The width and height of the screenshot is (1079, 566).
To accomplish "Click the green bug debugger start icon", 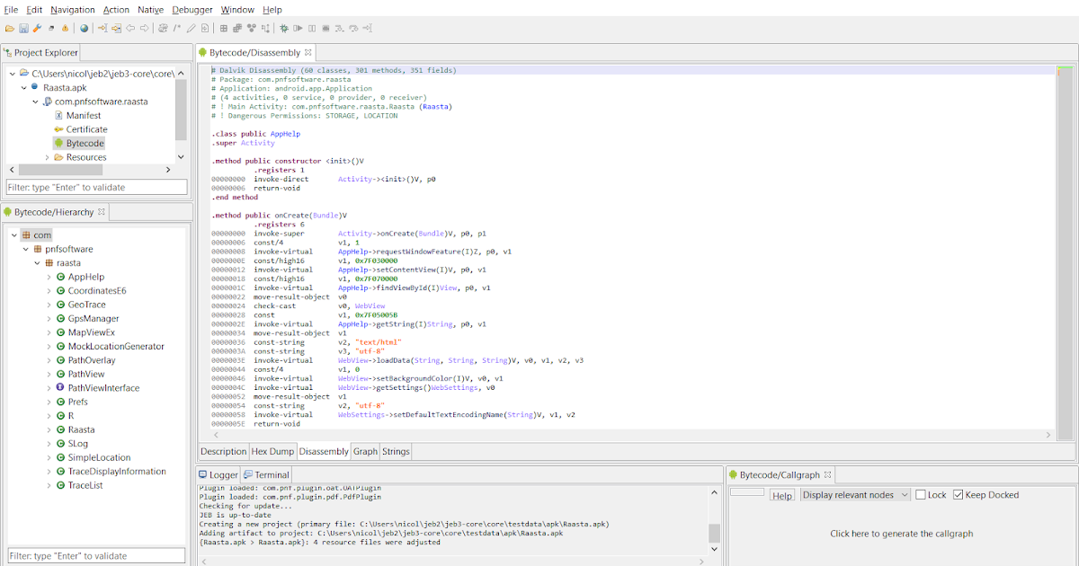I will tap(284, 28).
